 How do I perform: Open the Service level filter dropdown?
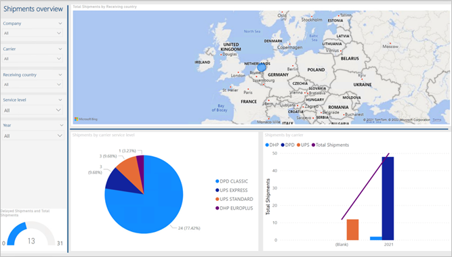point(33,110)
